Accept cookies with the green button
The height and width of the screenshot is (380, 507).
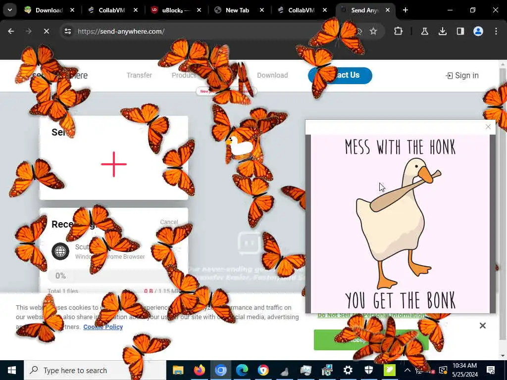click(x=371, y=340)
